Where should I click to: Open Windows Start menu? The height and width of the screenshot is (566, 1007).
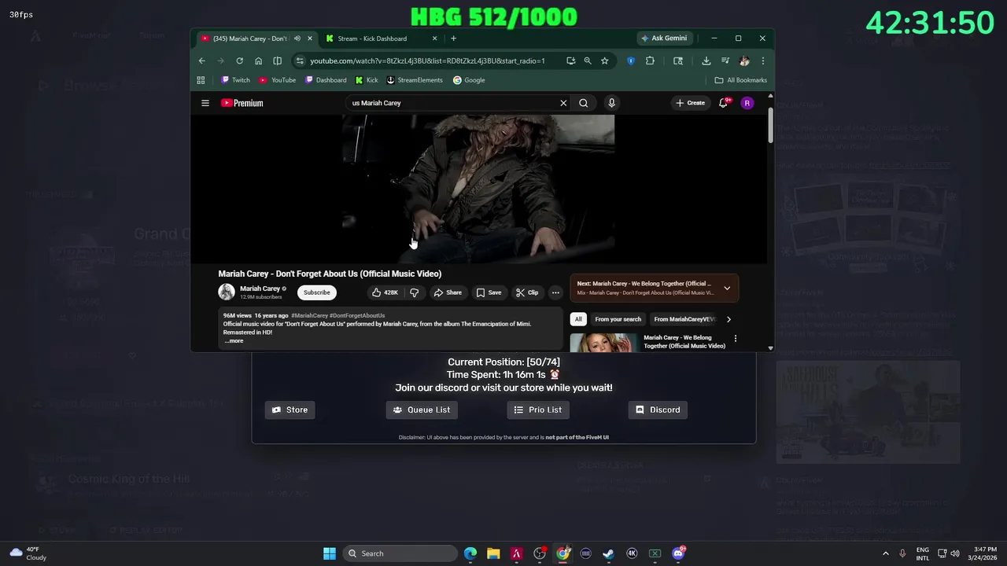tap(330, 553)
